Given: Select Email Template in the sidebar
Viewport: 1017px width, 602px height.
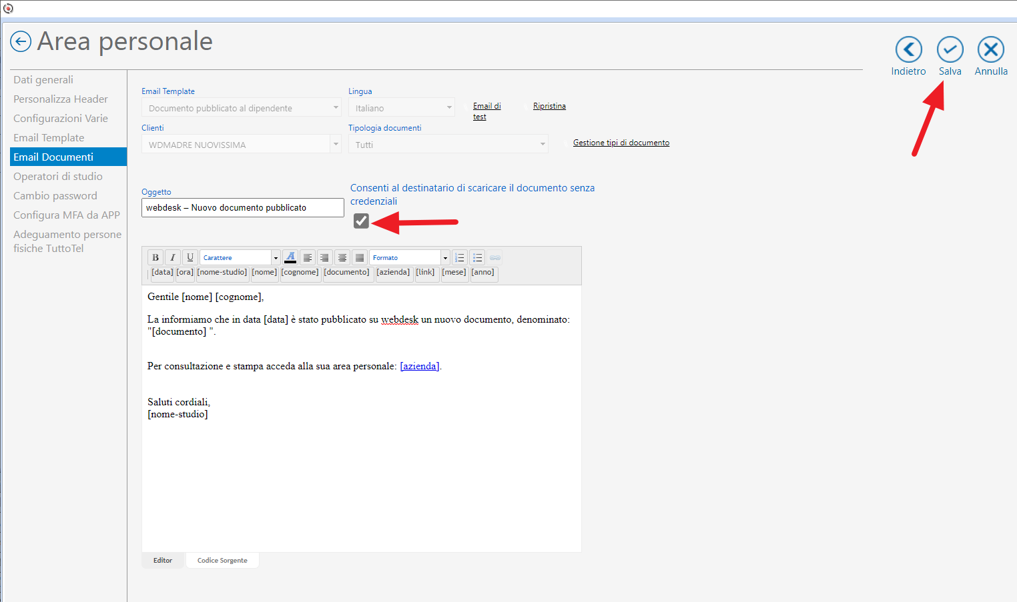Looking at the screenshot, I should click(x=49, y=137).
